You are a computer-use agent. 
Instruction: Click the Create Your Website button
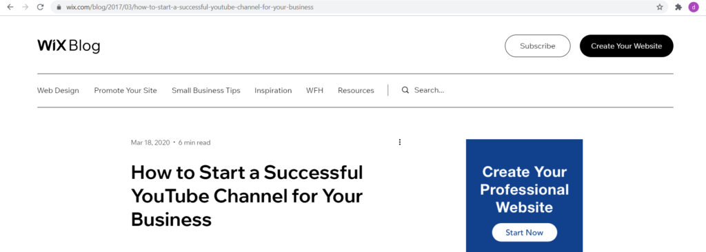click(626, 46)
